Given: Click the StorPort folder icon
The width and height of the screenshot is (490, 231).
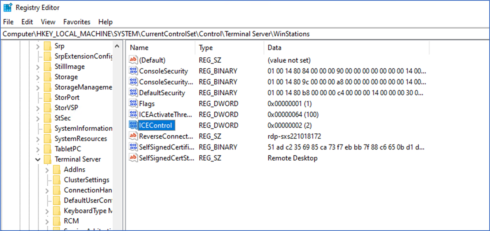Looking at the screenshot, I should point(48,98).
